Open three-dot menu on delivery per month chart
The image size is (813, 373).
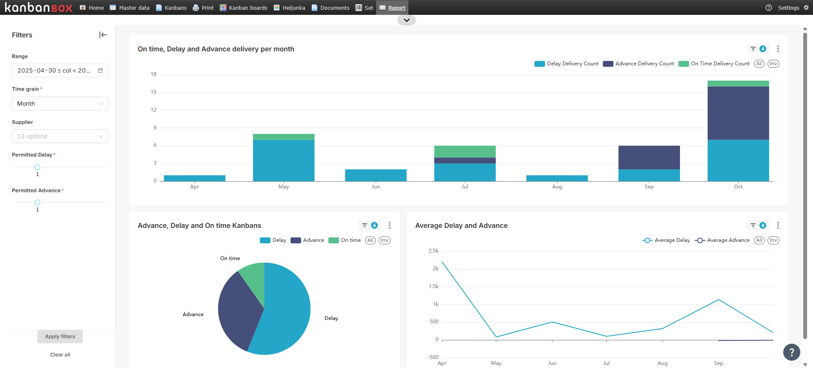778,49
